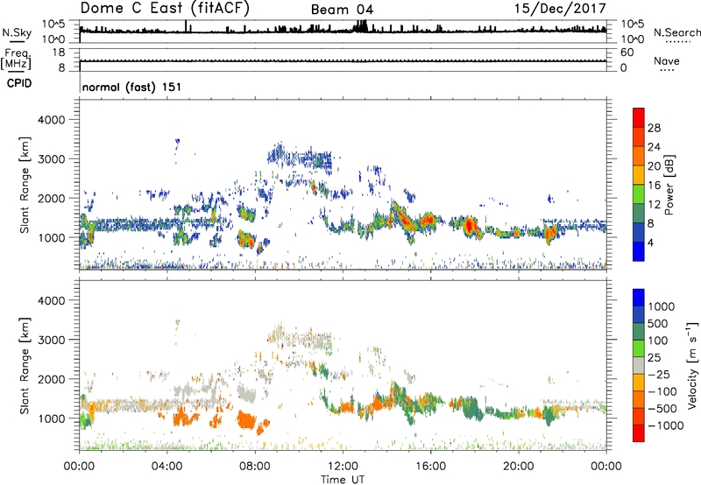
Task: Click the "Time UT" axis title
Action: coord(343,480)
